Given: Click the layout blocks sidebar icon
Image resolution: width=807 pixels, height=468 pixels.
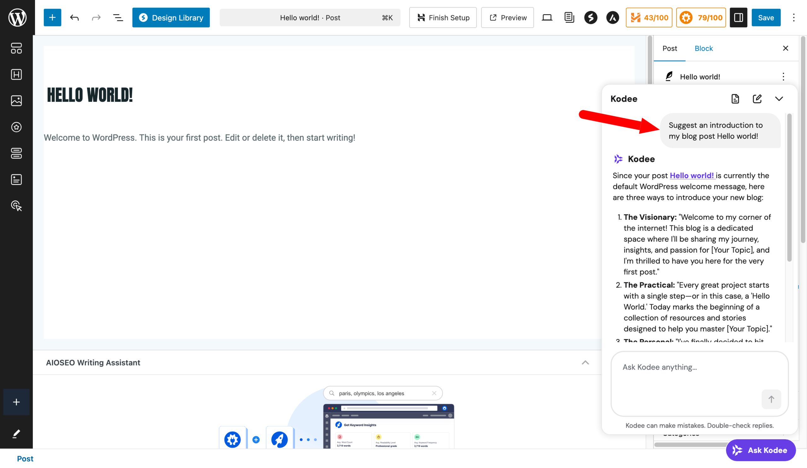Looking at the screenshot, I should tap(16, 48).
